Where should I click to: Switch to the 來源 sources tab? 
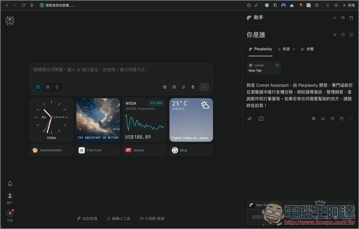click(x=286, y=49)
